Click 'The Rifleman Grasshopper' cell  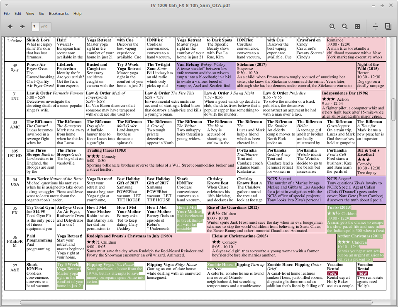point(341,133)
